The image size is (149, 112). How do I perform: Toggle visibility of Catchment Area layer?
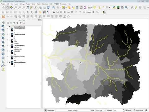coord(10,45)
